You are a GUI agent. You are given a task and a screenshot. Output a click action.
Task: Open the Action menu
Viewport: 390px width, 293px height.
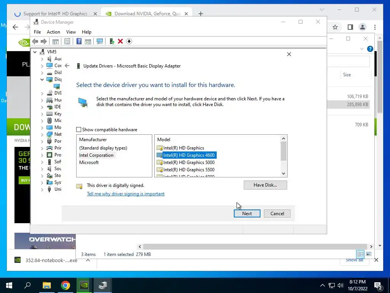53,32
